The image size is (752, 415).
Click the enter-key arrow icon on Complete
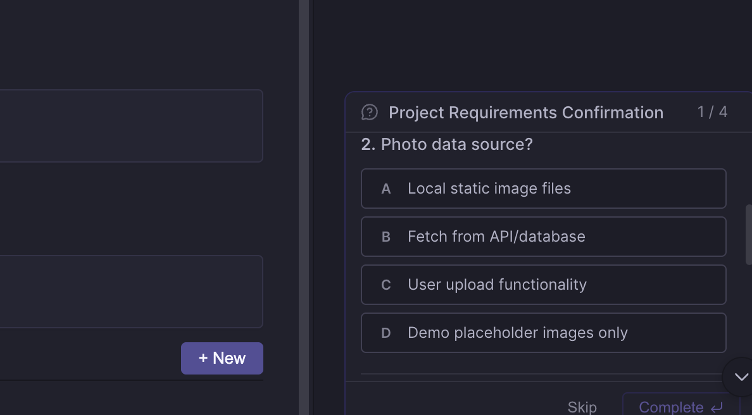click(x=717, y=407)
